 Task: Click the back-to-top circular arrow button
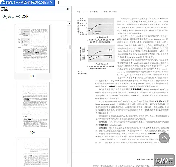(x=164, y=138)
